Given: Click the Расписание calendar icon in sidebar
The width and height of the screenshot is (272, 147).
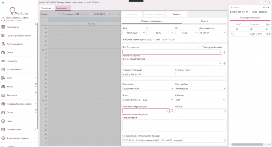Looking at the screenshot, I should [x=3, y=27].
